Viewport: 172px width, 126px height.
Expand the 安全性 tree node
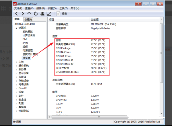point(16,100)
